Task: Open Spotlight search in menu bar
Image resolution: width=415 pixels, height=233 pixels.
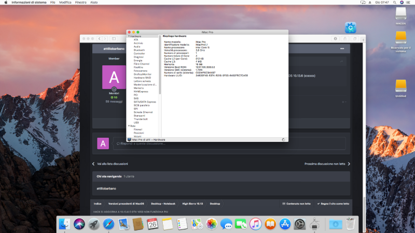Action: [x=394, y=3]
